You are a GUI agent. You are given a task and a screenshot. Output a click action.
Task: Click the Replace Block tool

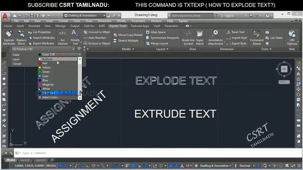21,38
